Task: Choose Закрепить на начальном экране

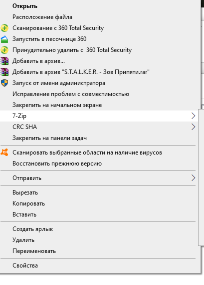Action: 57,105
